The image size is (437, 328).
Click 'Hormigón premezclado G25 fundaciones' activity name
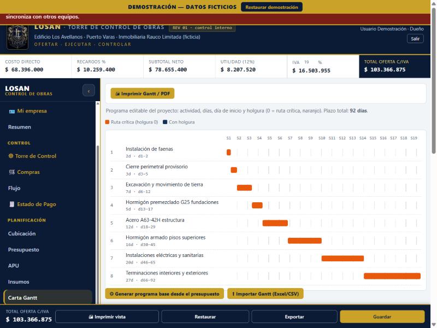[x=172, y=202]
